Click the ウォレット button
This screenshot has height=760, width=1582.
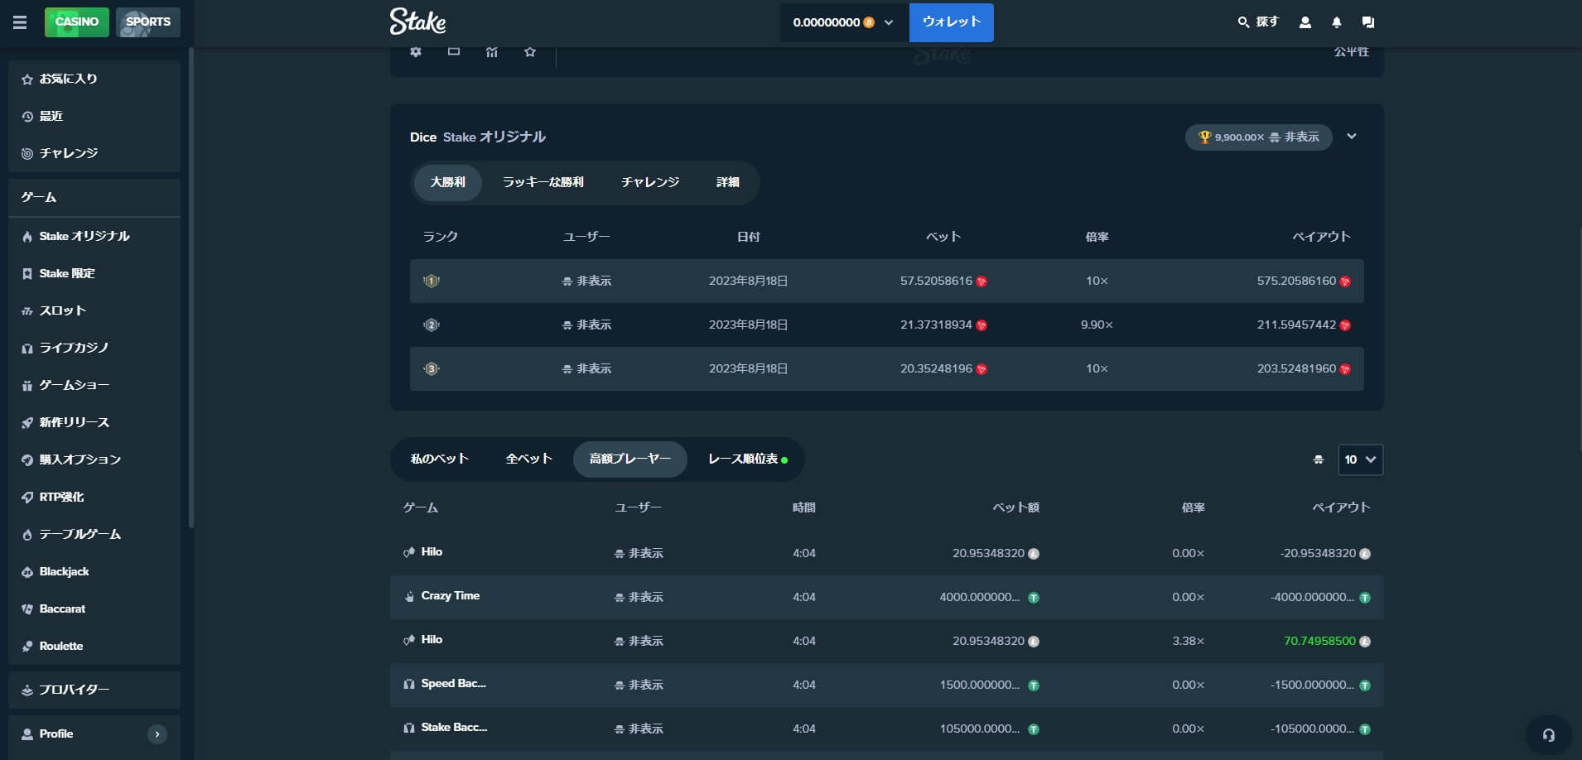pos(952,22)
